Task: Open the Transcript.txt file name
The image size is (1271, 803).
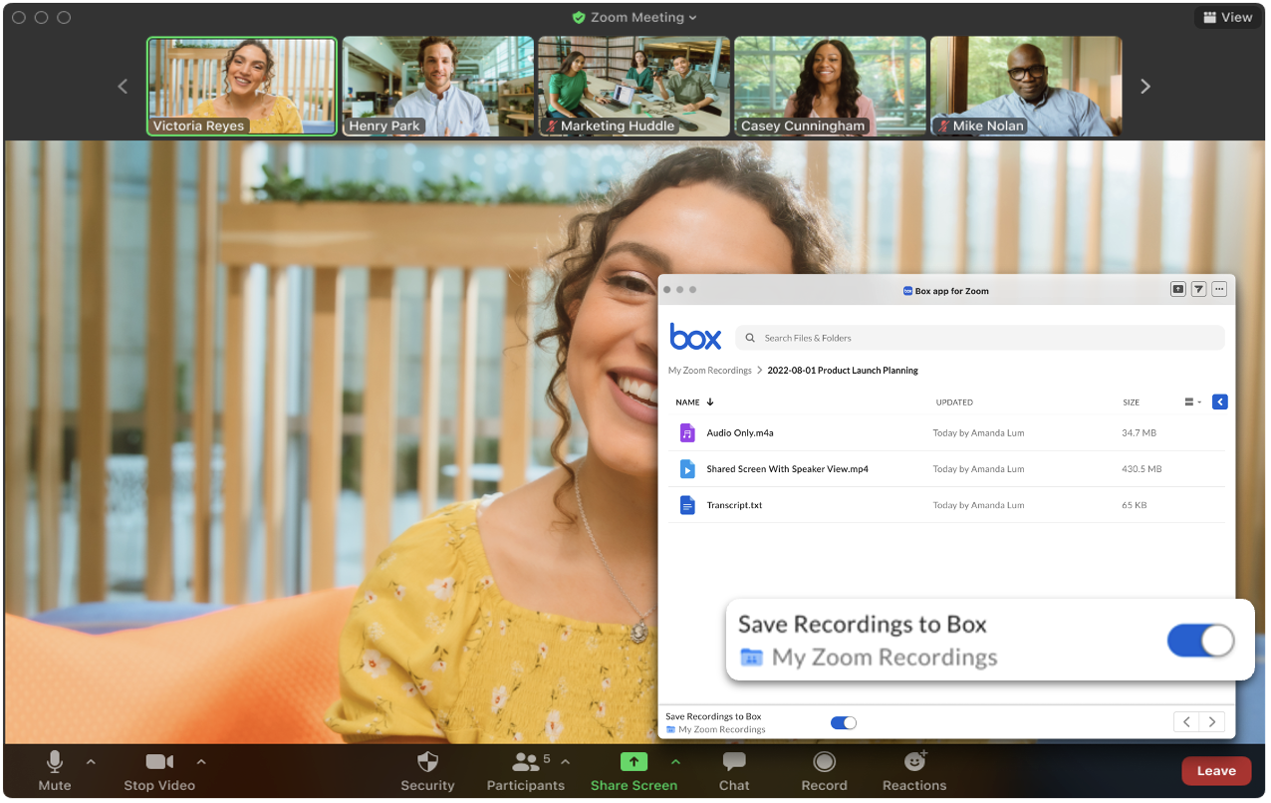Action: click(734, 505)
